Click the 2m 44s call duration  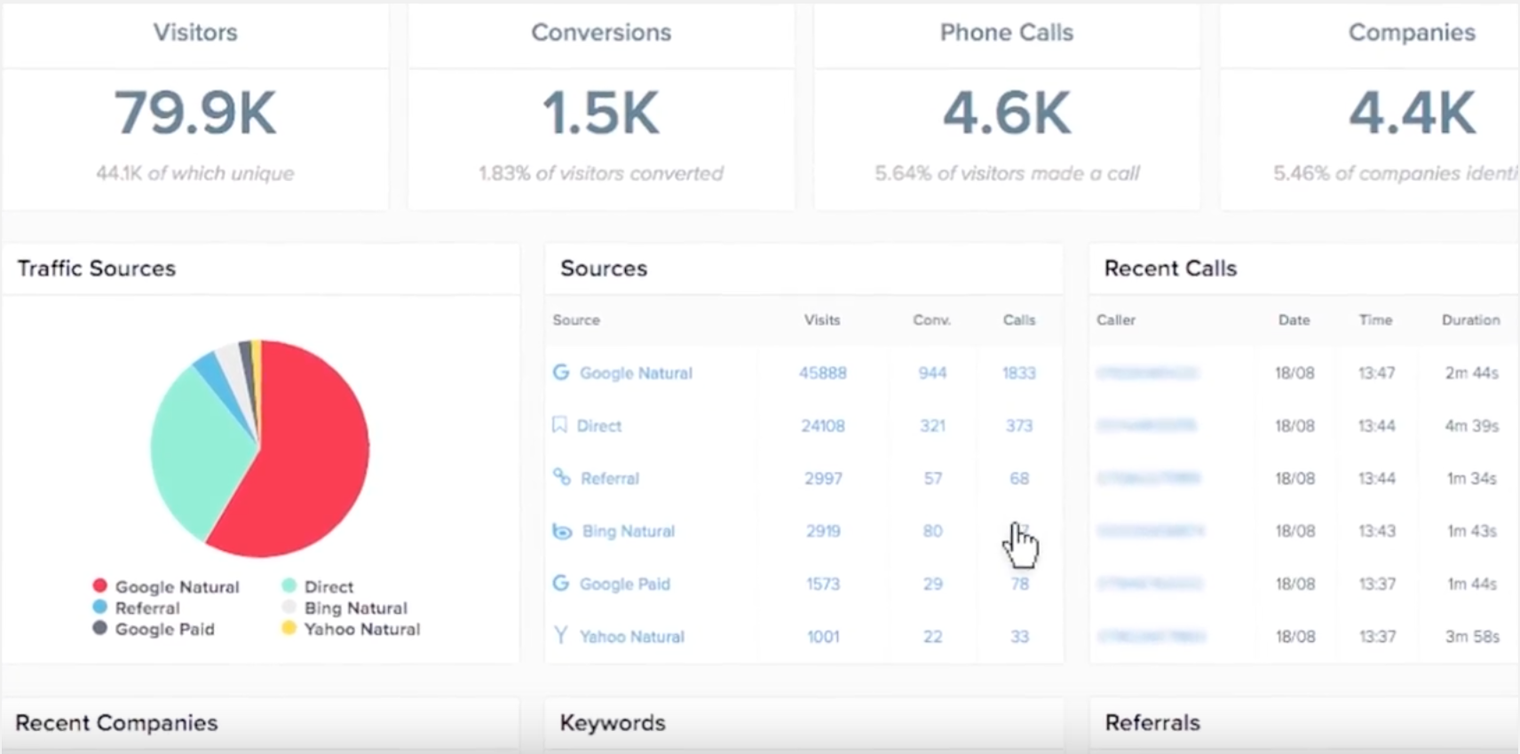pyautogui.click(x=1472, y=373)
